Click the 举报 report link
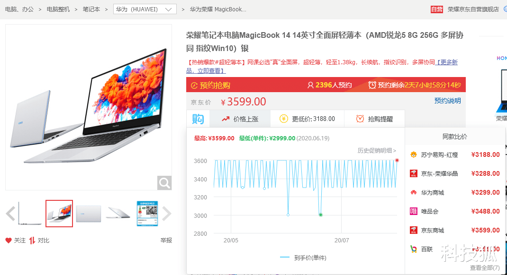The height and width of the screenshot is (275, 507). (x=166, y=241)
